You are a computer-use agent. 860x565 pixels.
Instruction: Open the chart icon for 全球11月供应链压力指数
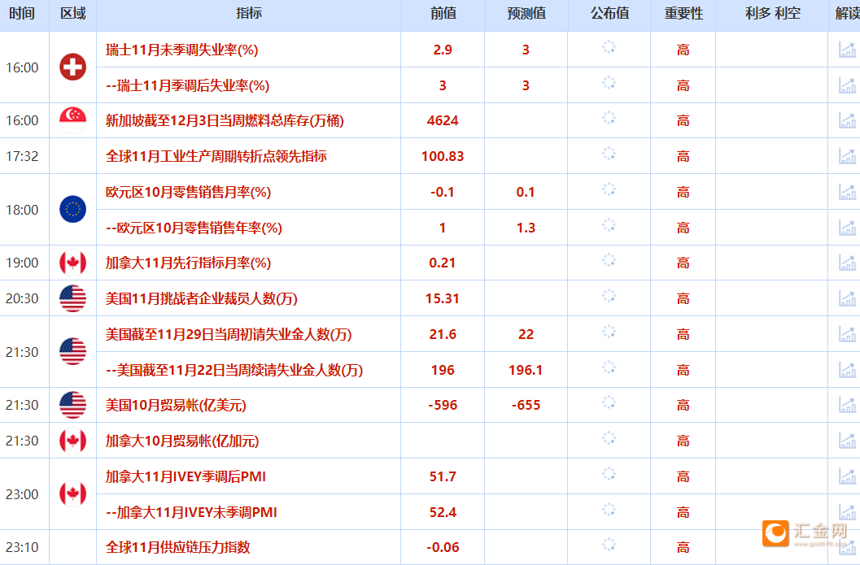[848, 547]
